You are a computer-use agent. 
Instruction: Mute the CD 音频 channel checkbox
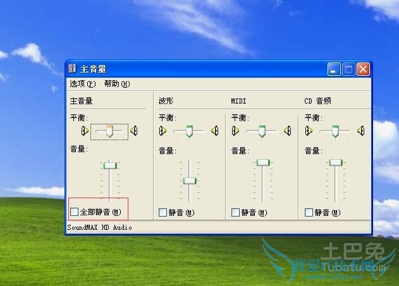(309, 212)
